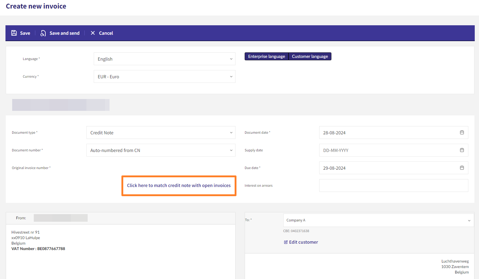This screenshot has width=479, height=279.
Task: Open the Document number dropdown Auto-numbered from CN
Action: coord(161,150)
